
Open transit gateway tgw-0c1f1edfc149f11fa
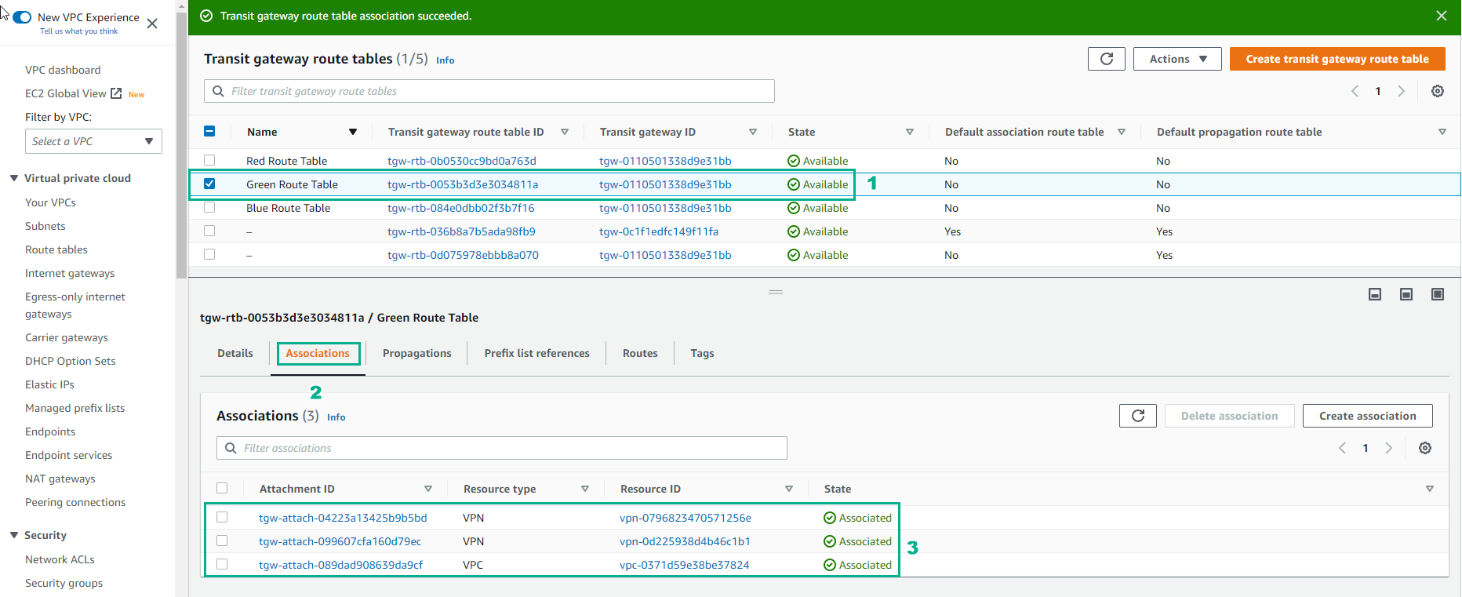pyautogui.click(x=659, y=231)
